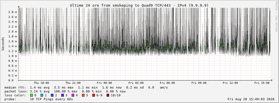
Task: Click the orange loss color 5 swatch
Action: 83,95
